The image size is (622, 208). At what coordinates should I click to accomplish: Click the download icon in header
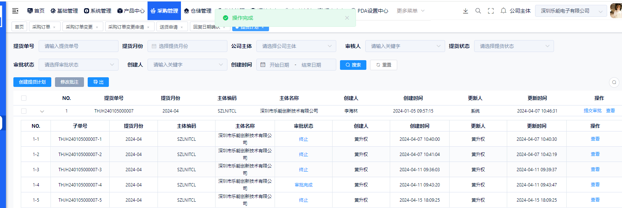[x=466, y=11]
